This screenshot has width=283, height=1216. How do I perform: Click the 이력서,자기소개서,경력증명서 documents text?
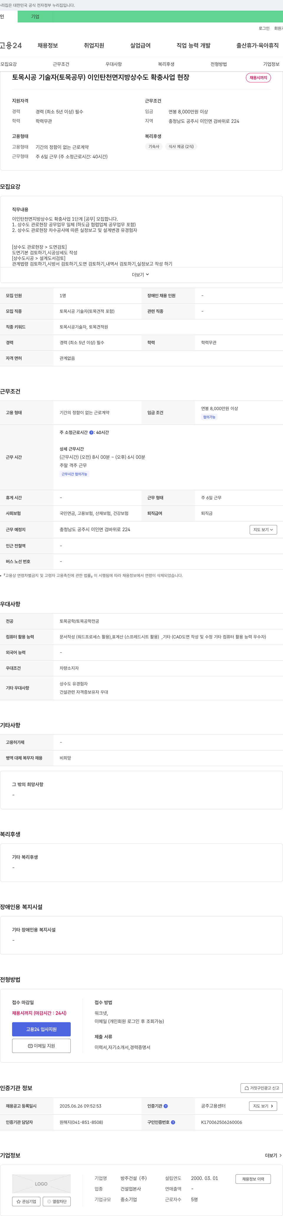pos(122,1047)
